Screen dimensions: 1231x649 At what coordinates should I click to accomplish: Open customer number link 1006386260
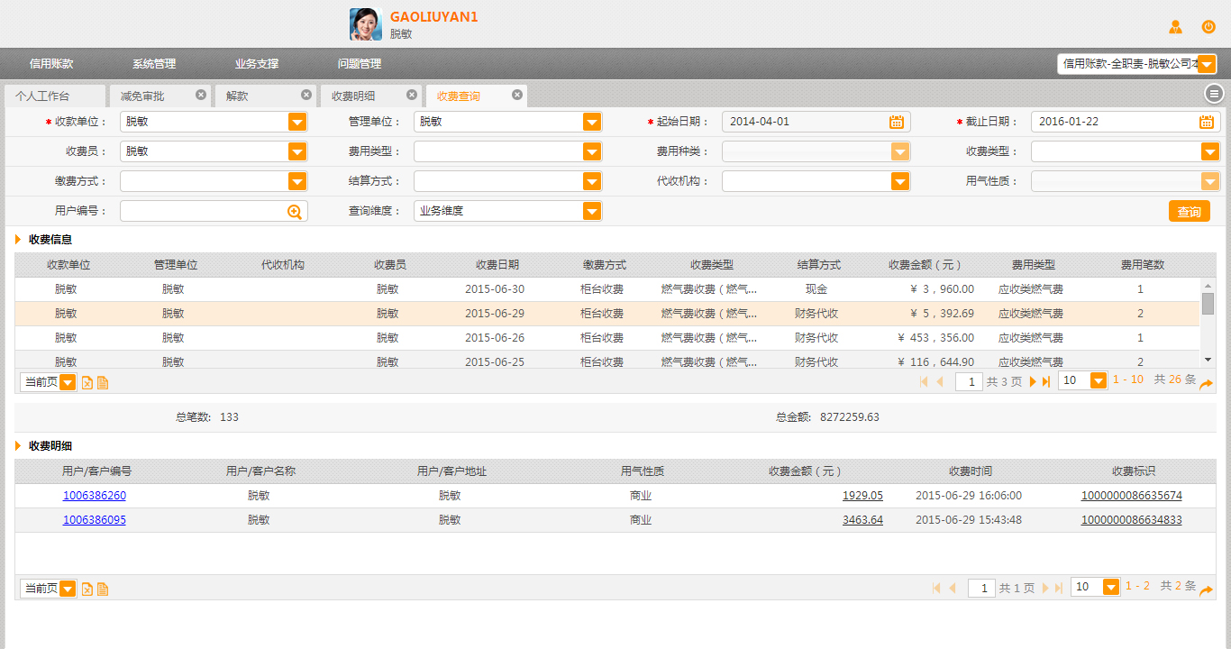[x=95, y=496]
